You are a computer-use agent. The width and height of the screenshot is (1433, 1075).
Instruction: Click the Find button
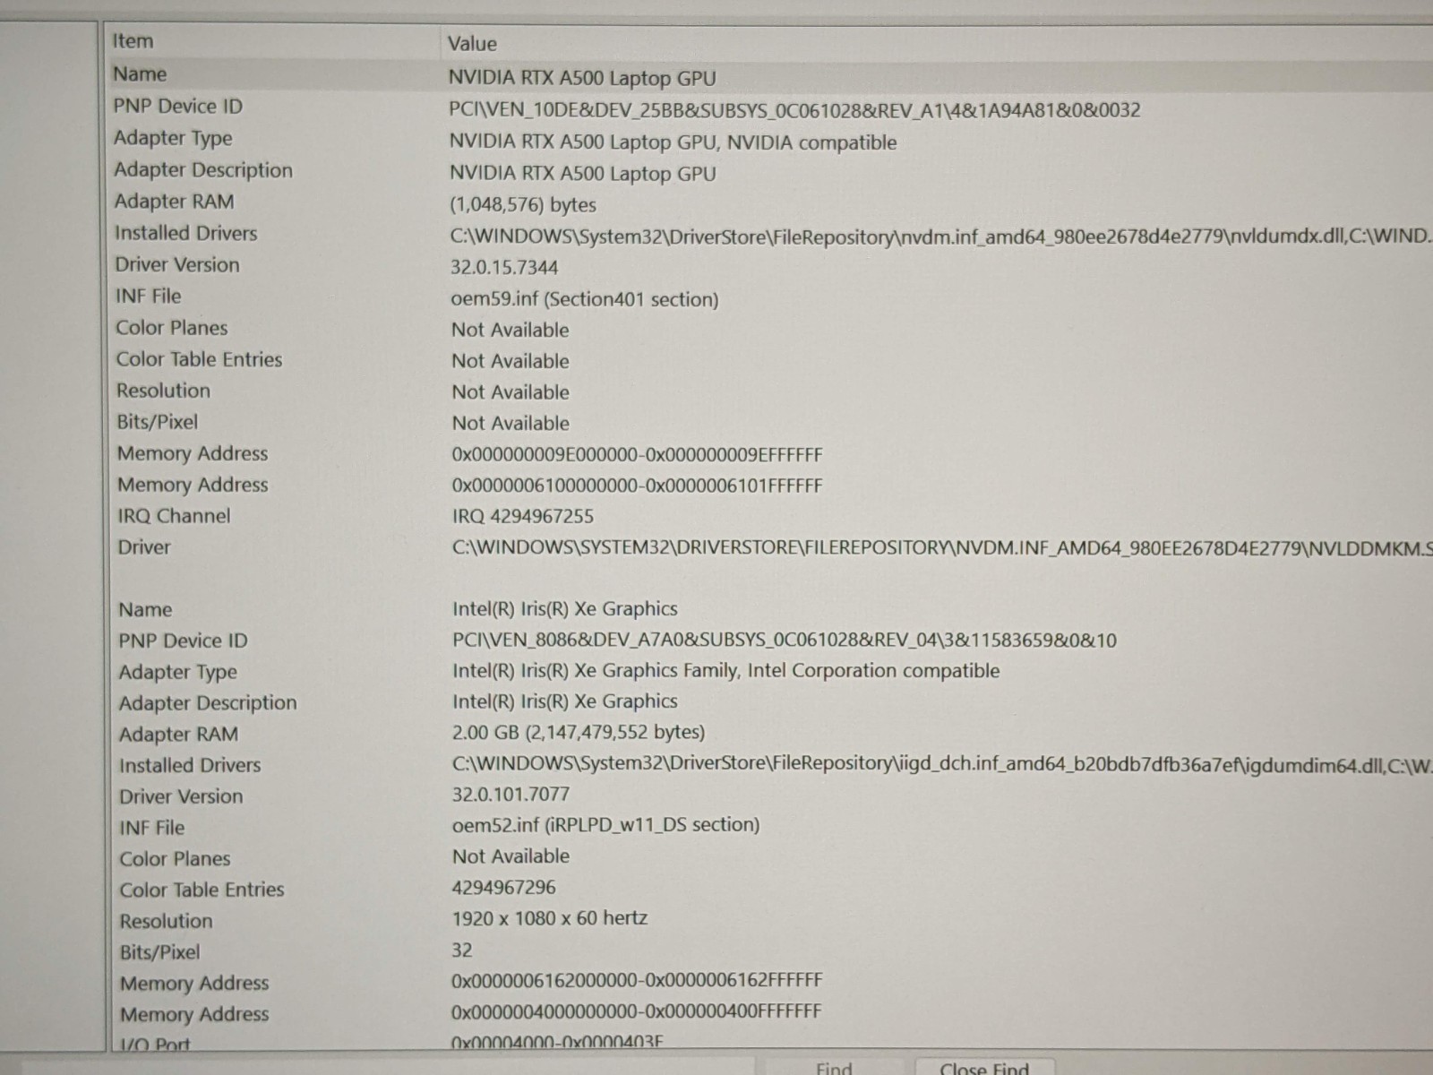pyautogui.click(x=834, y=1068)
